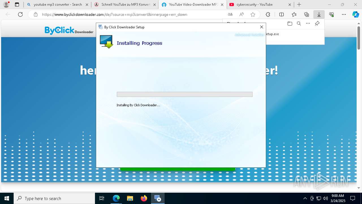Open a new browser tab
The height and width of the screenshot is (204, 362).
coord(299,5)
